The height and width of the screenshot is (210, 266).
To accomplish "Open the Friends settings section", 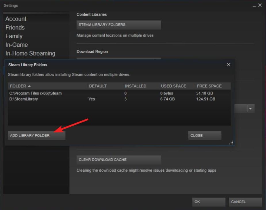I will [x=15, y=28].
